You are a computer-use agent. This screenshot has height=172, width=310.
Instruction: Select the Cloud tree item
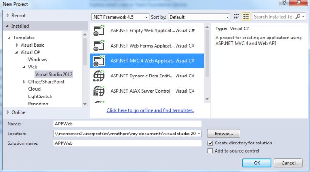[34, 89]
